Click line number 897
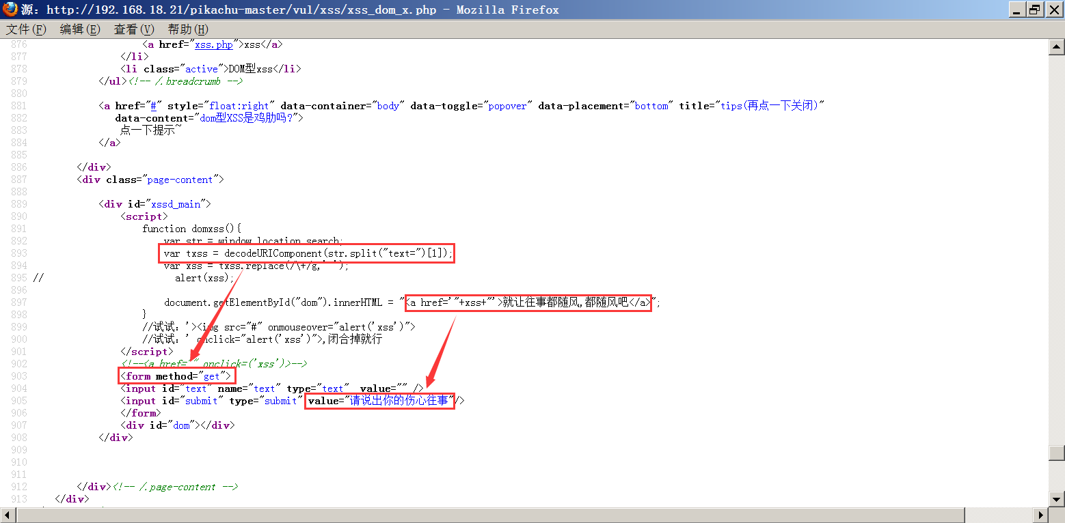Screen dimensions: 1065x523 19,302
